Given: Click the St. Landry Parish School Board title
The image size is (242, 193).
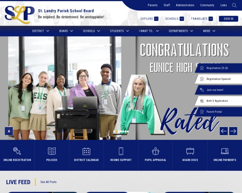Looking at the screenshot, I should coord(66,11).
